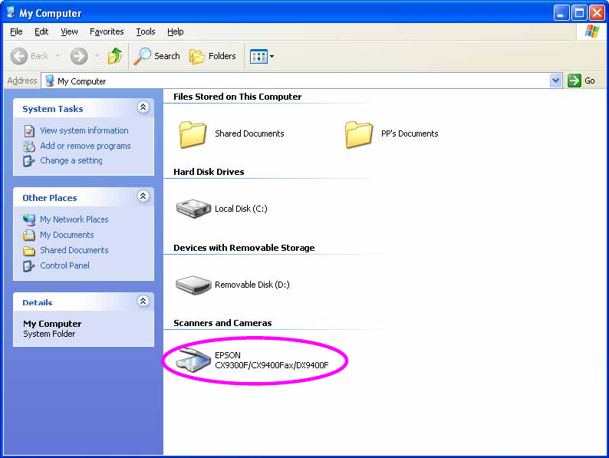
Task: Select the PP's Documents folder icon
Action: point(358,134)
